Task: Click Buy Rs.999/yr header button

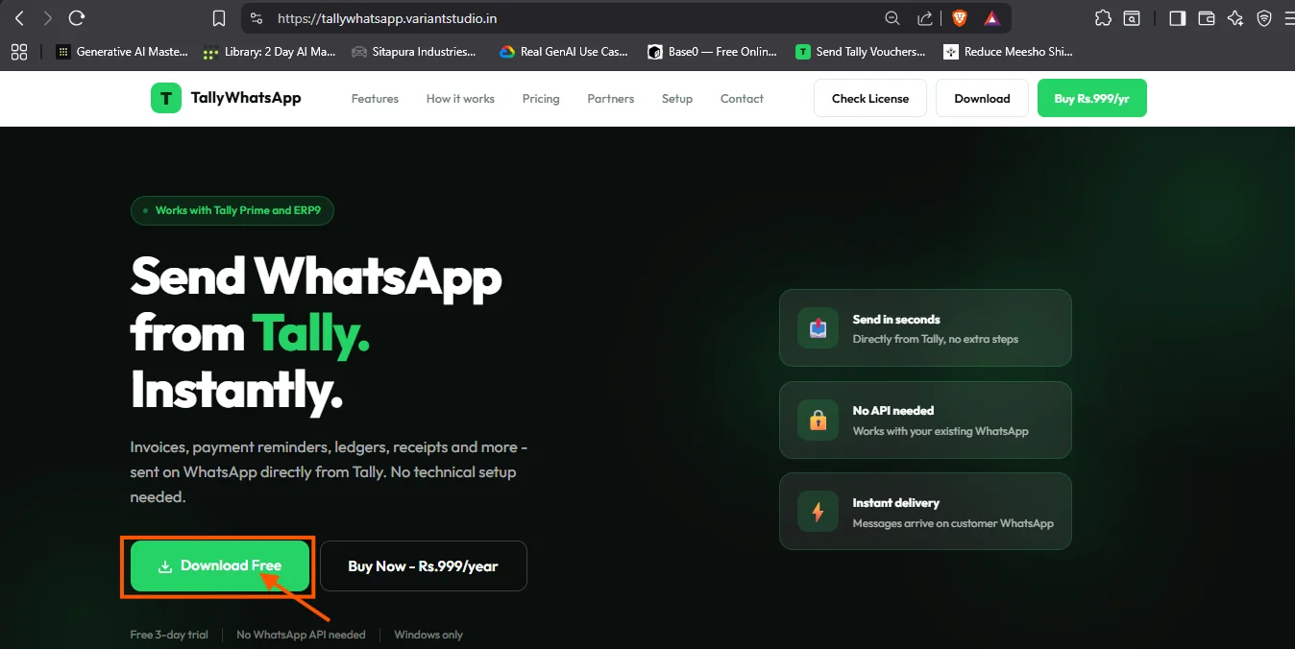Action: (x=1091, y=98)
